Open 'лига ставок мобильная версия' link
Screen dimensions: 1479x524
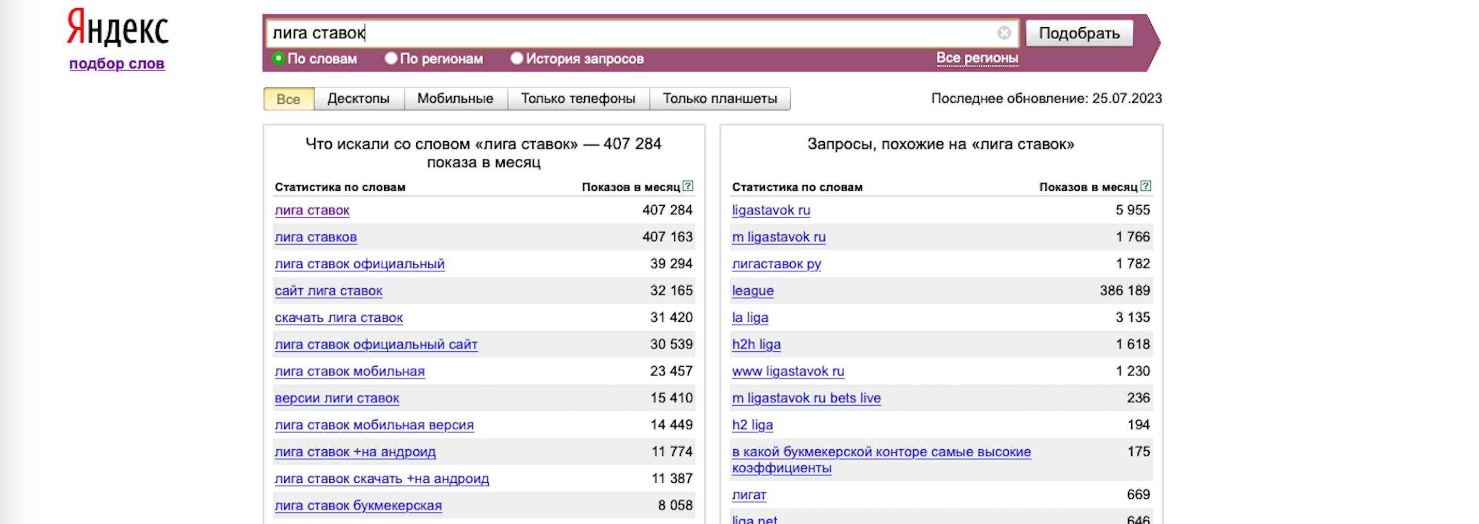tap(374, 426)
